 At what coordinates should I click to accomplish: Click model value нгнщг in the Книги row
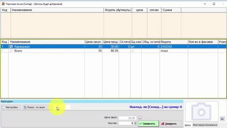164,51
